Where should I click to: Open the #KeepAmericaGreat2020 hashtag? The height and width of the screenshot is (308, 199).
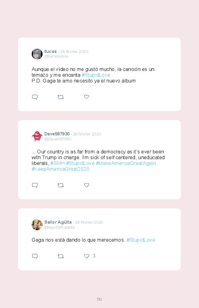[60, 169]
